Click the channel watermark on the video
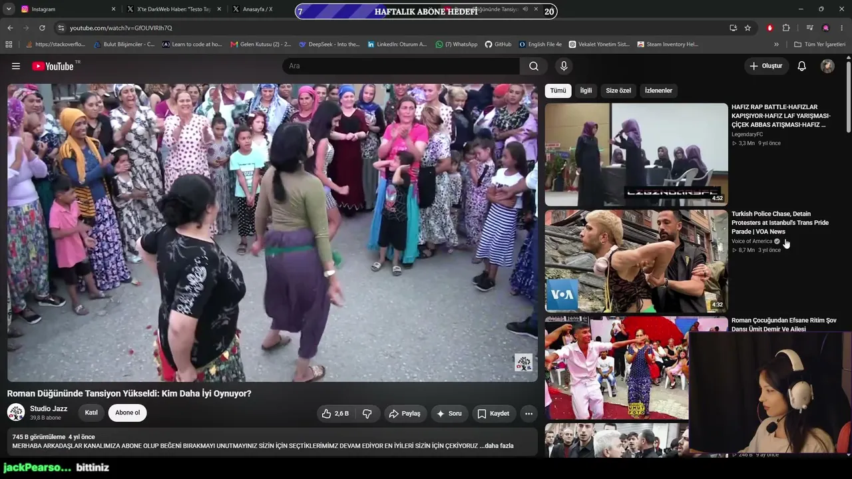The image size is (852, 479). tap(524, 363)
